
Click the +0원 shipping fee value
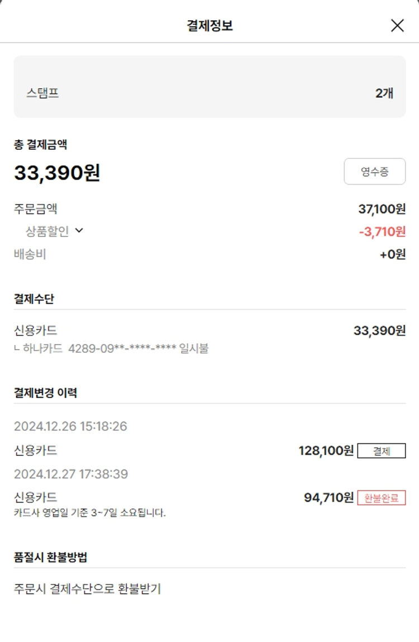click(392, 254)
